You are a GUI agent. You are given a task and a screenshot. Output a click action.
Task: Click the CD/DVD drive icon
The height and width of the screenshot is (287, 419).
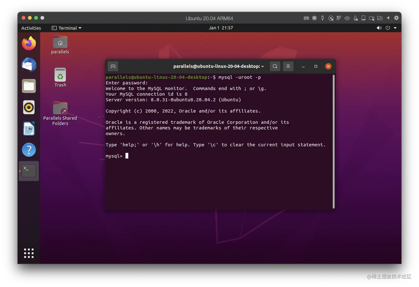[x=331, y=18]
